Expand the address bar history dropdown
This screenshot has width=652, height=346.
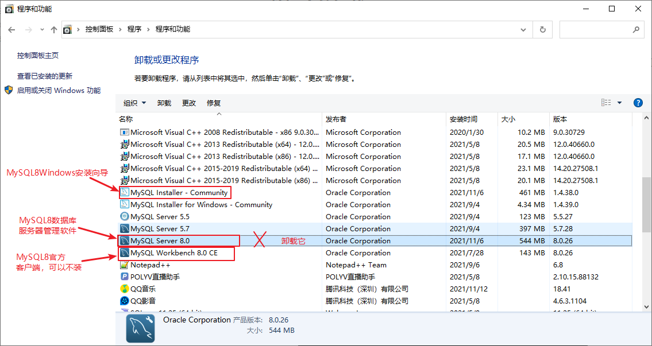tap(523, 29)
